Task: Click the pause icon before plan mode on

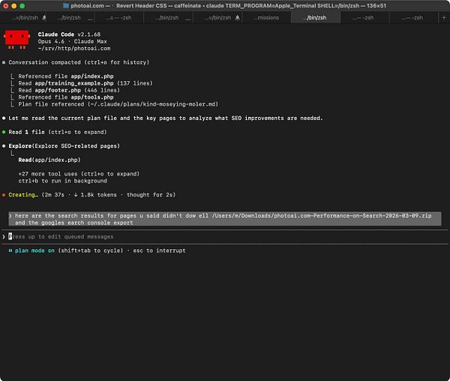Action: tap(10, 250)
